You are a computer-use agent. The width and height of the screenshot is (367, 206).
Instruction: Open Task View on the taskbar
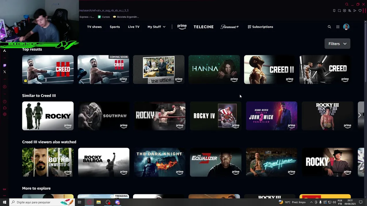[79, 202]
